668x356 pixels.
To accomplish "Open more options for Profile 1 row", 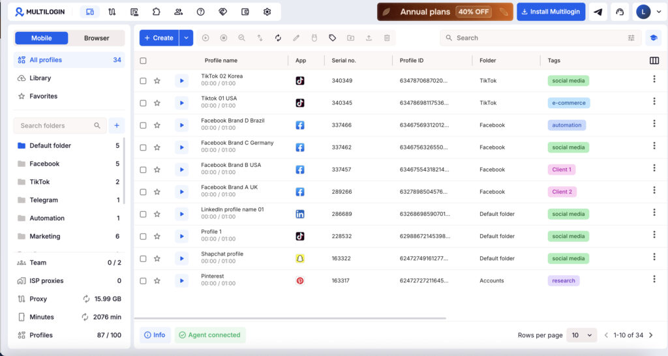I will (x=654, y=235).
